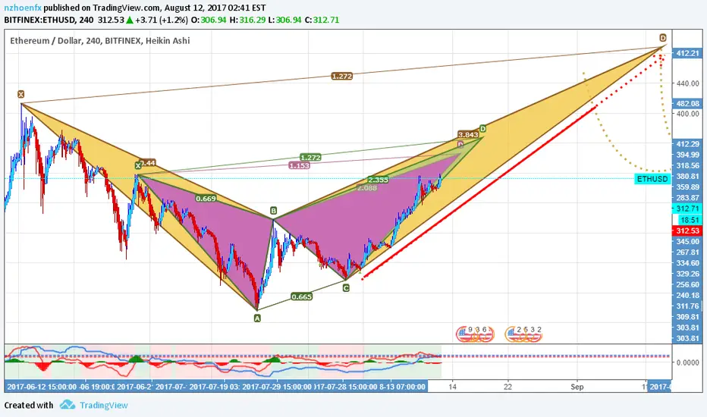The width and height of the screenshot is (707, 417).
Task: Click the cyan ETHUSD price line label
Action: tap(652, 179)
